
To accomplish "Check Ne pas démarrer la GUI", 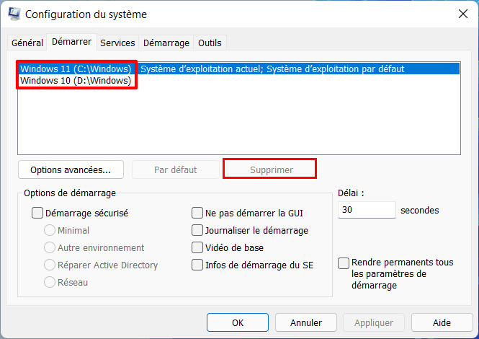I will pos(197,213).
